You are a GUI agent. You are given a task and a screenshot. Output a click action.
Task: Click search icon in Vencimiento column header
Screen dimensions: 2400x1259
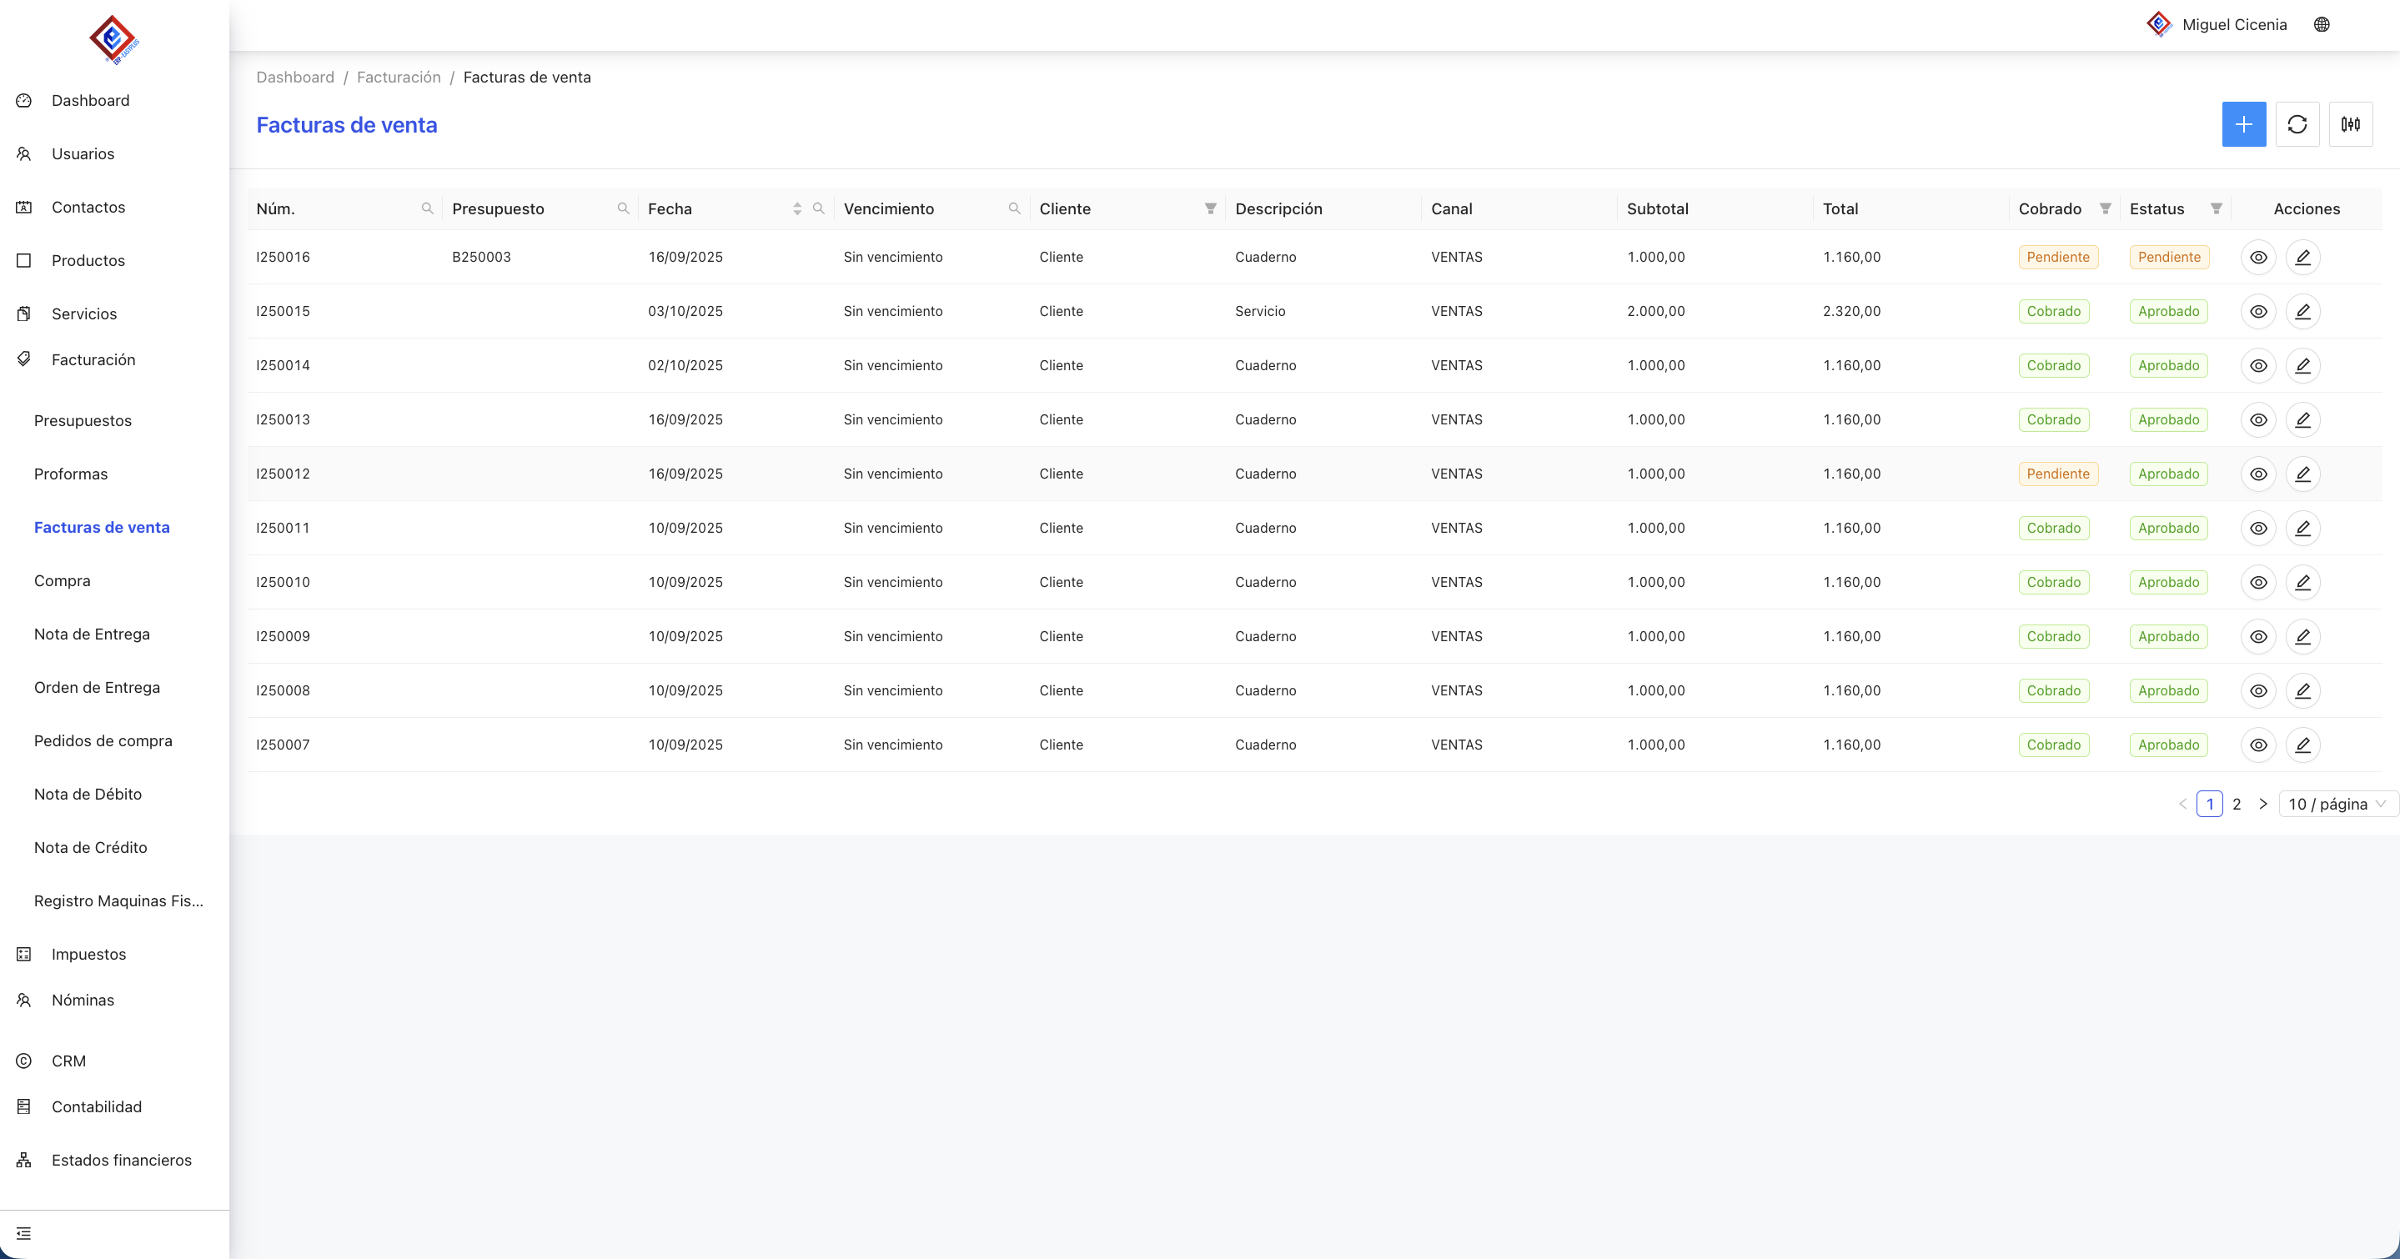[1014, 208]
